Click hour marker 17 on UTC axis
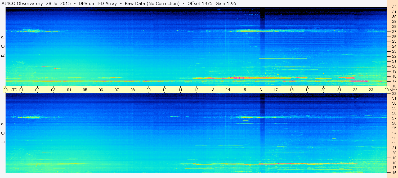398x178 pixels. pos(276,90)
